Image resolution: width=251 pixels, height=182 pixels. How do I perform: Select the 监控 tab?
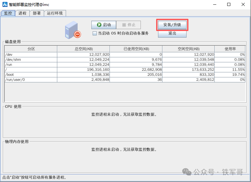pos(8,13)
